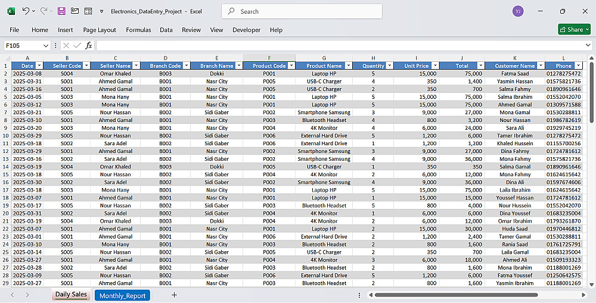Open the Customer Name filter dropdown
596x303 pixels.
(x=541, y=65)
